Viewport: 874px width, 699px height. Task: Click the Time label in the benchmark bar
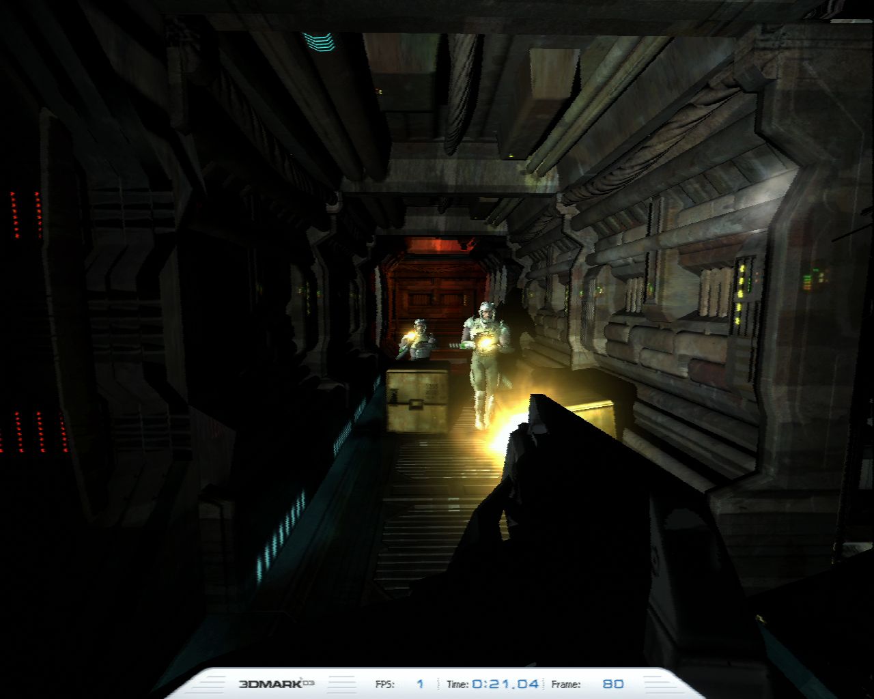point(457,684)
